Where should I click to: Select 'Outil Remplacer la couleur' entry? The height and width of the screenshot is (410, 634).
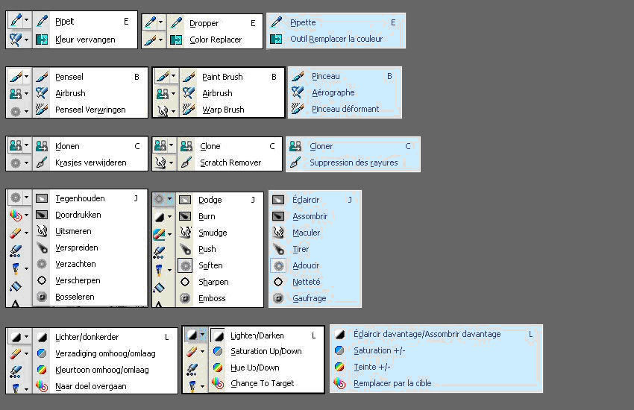click(336, 39)
